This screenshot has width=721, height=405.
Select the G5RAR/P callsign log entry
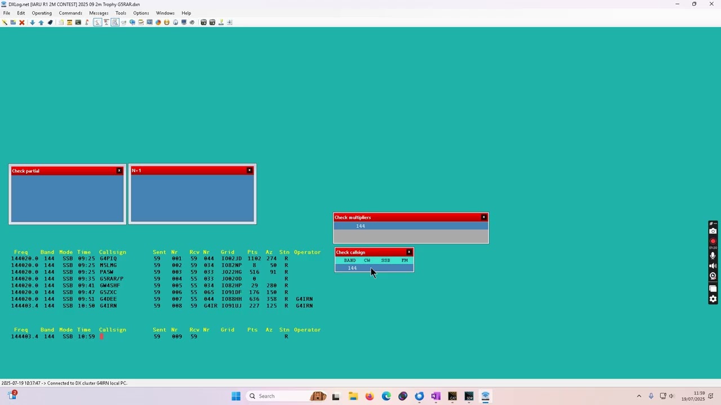coord(112,279)
